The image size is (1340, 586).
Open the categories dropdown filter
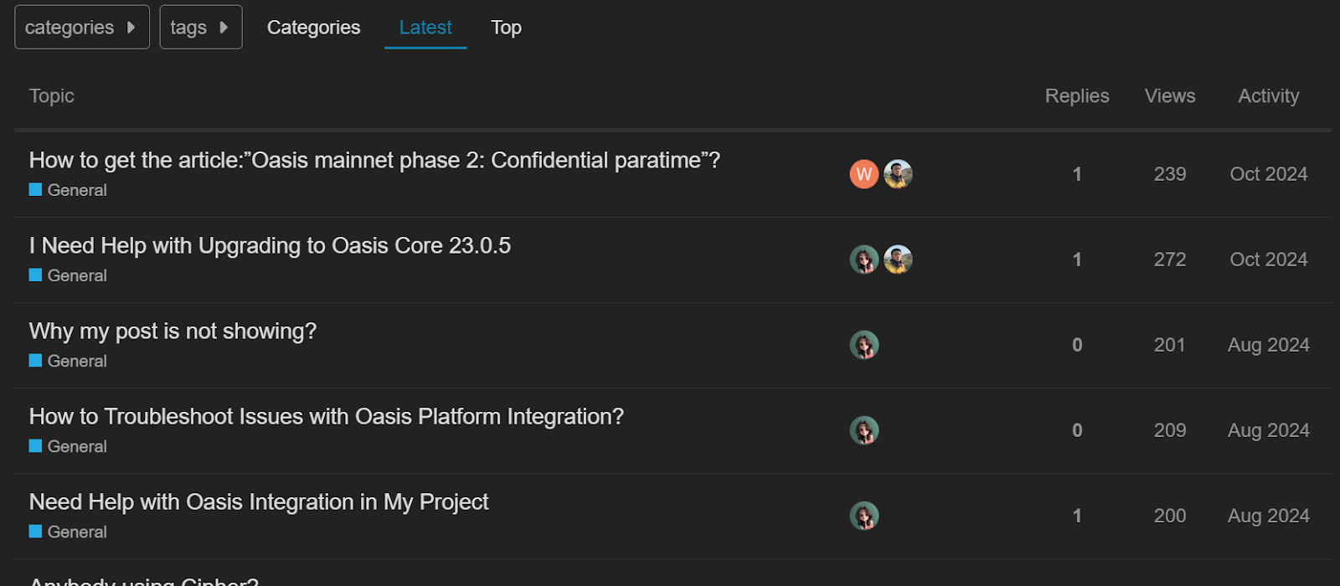tap(82, 27)
